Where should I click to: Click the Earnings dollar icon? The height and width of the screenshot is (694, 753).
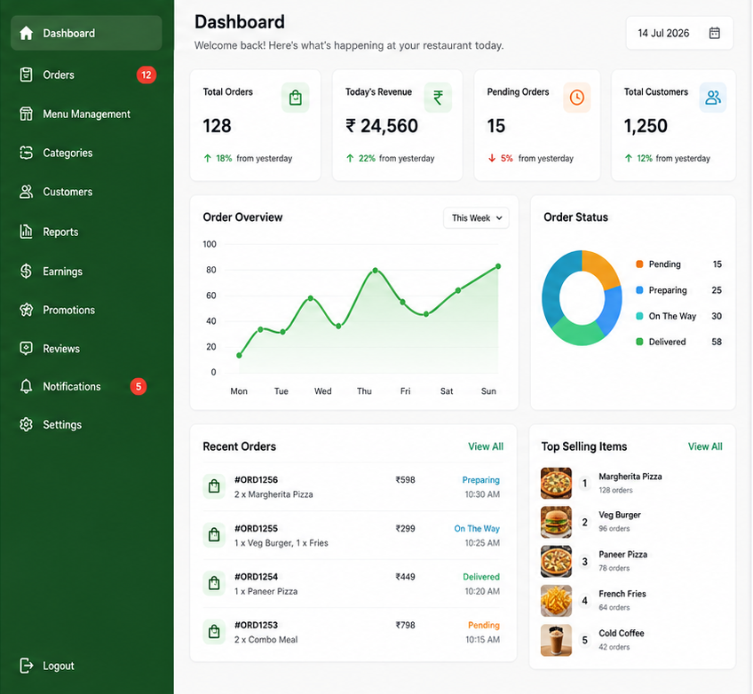pos(27,272)
